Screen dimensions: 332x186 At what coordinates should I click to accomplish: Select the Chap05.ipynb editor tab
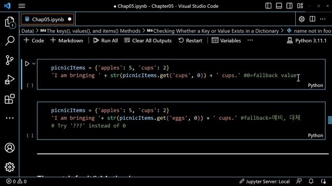(48, 19)
